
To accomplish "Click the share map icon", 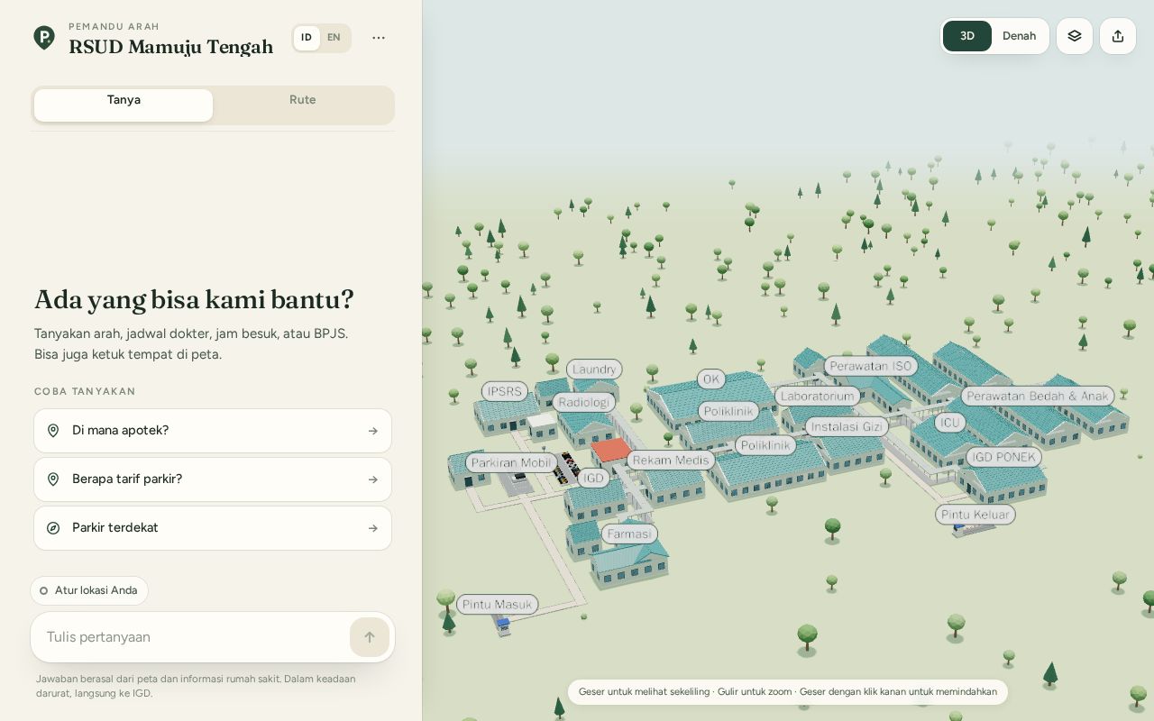I will (1118, 36).
